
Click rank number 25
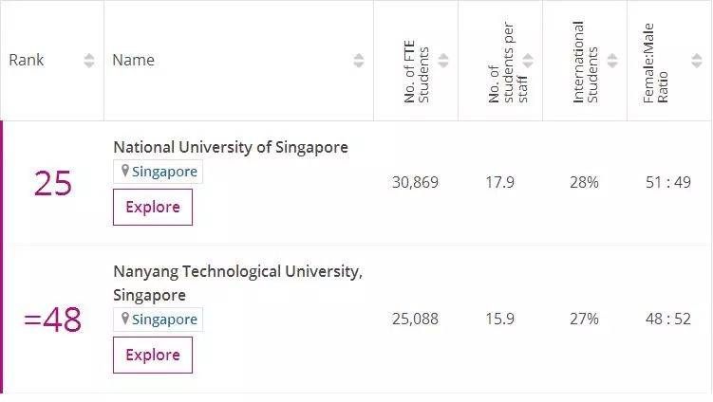(x=53, y=183)
